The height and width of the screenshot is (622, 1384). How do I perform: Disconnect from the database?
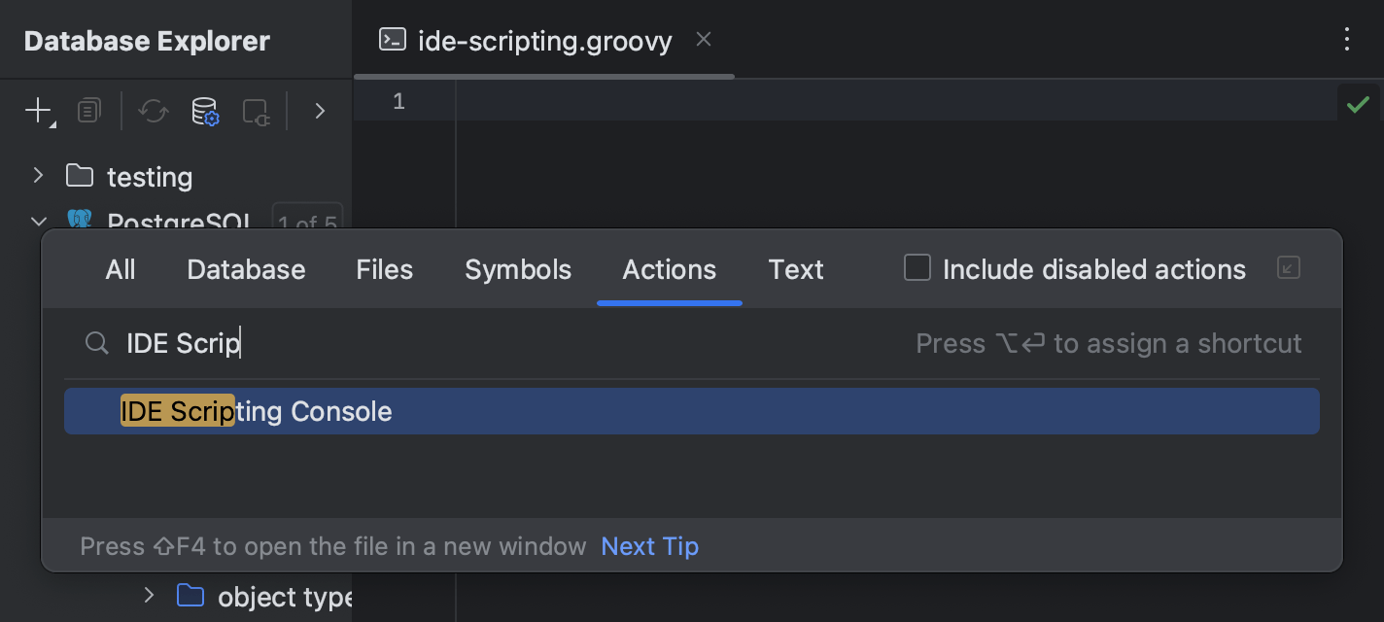255,111
